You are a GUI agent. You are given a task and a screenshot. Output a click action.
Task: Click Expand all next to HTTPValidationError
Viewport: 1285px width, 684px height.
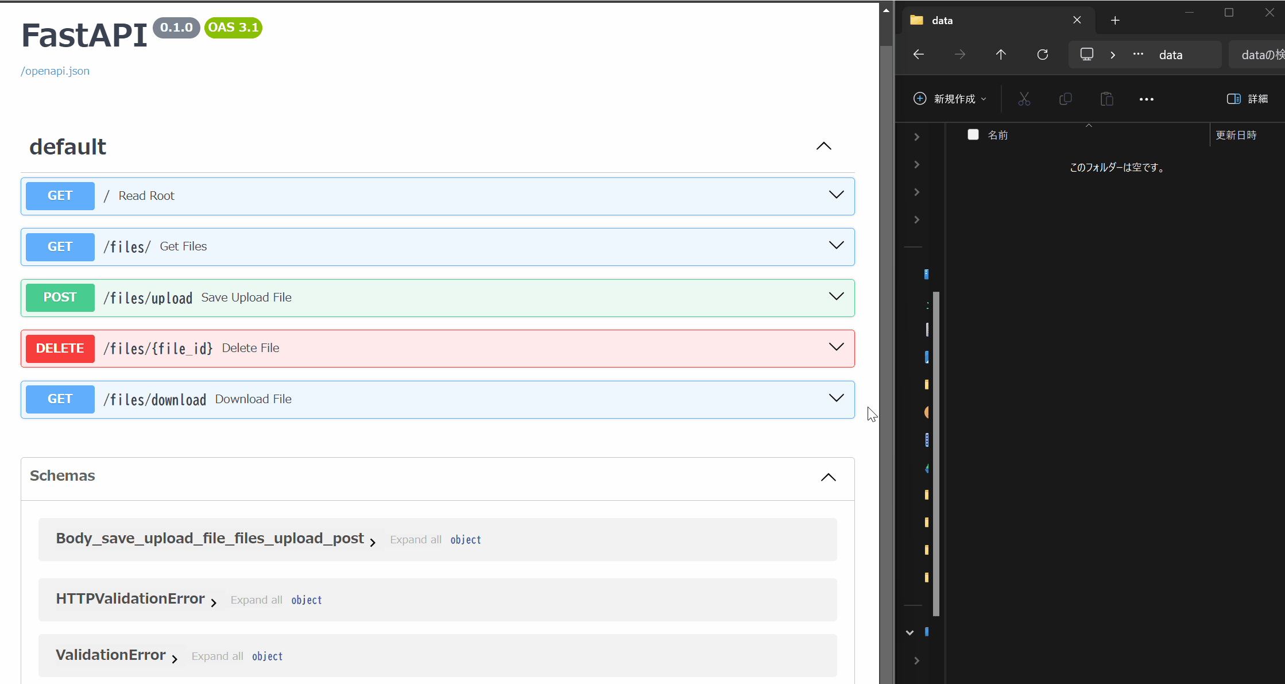(x=256, y=600)
